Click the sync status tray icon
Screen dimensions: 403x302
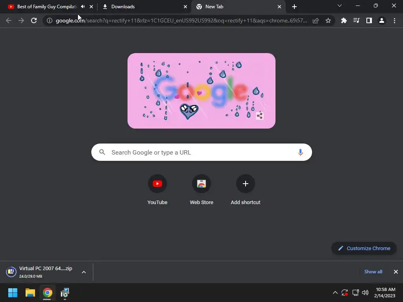coord(345,293)
